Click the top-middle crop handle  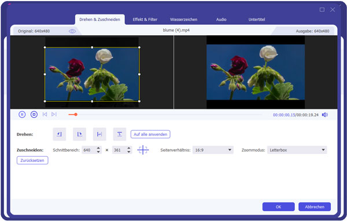(92, 47)
